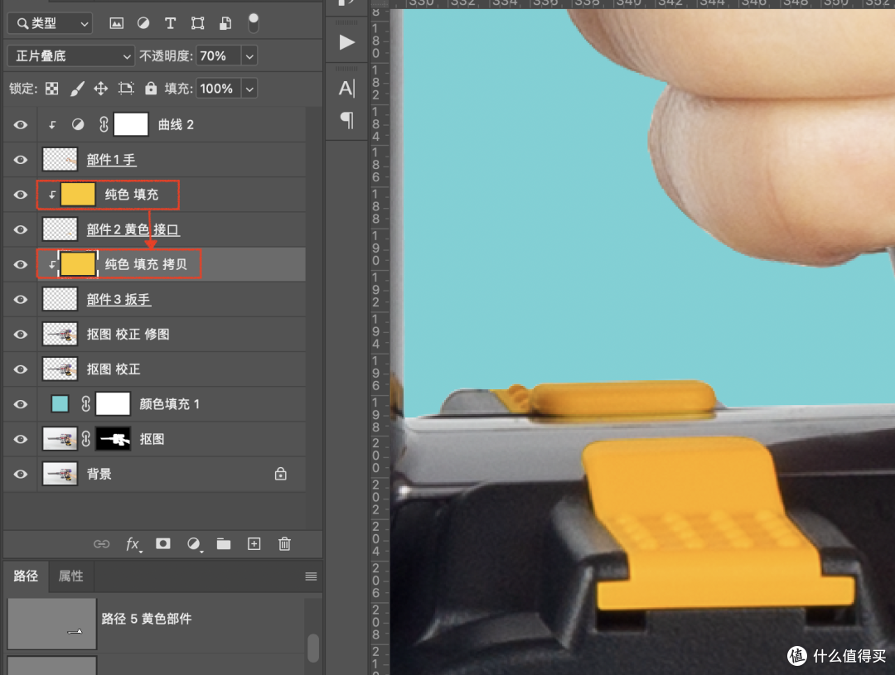Select the 部件1 手 layer name
Image resolution: width=895 pixels, height=675 pixels.
coord(111,160)
